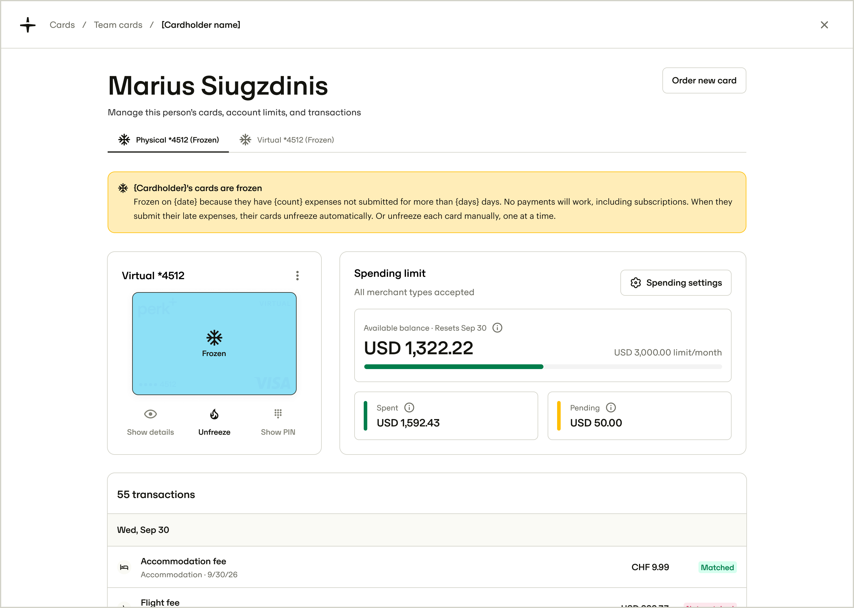The height and width of the screenshot is (608, 854).
Task: Unfreeze the card using the flame icon
Action: tap(214, 414)
